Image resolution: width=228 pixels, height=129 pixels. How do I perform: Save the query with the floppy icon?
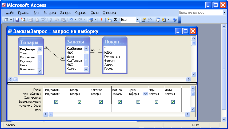(17, 20)
